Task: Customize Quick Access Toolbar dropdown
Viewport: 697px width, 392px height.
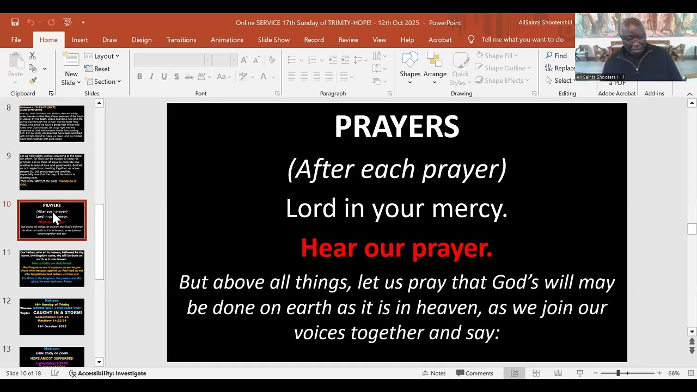Action: (x=83, y=22)
